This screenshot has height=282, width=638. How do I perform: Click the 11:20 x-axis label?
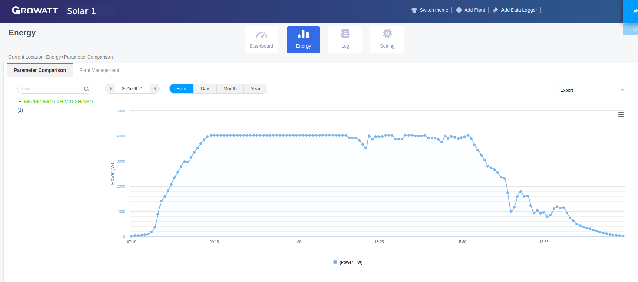[x=297, y=242]
